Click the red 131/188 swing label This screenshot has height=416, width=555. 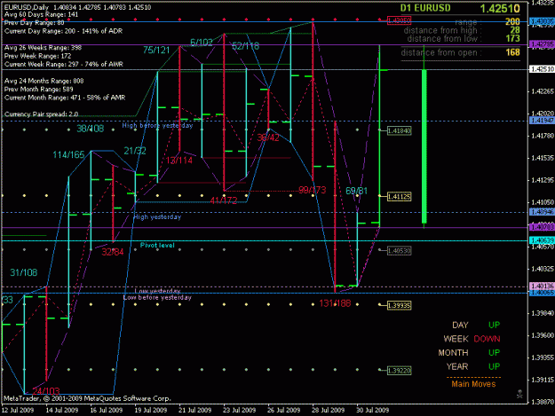[x=335, y=303]
